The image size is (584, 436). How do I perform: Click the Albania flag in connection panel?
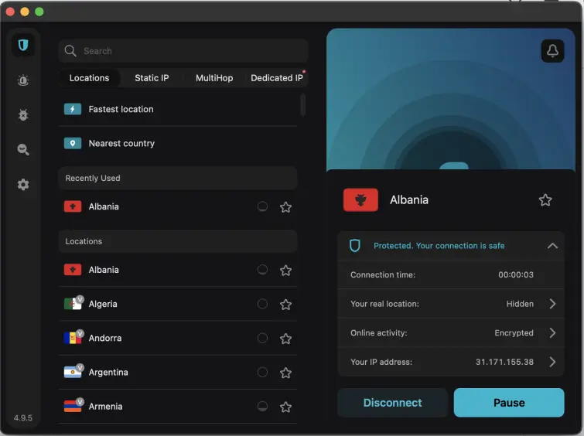coord(360,200)
